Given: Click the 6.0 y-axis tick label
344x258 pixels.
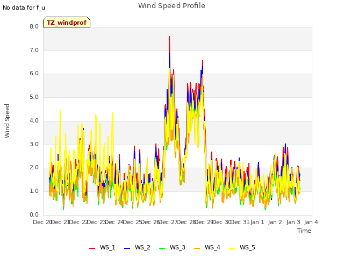Looking at the screenshot, I should click(34, 74).
